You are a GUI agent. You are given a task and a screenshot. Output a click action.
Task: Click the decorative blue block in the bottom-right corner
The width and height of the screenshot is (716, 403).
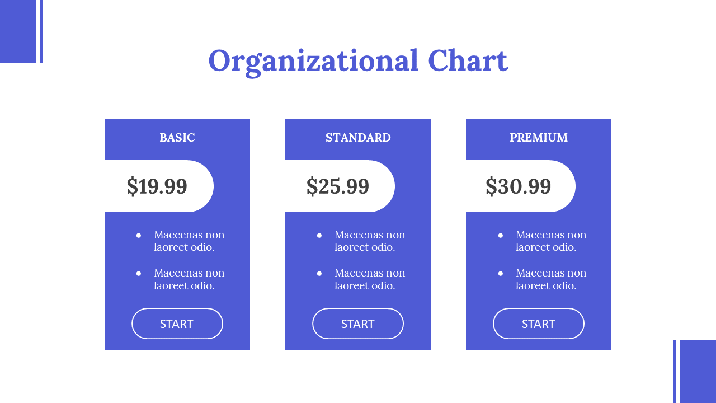pyautogui.click(x=698, y=371)
